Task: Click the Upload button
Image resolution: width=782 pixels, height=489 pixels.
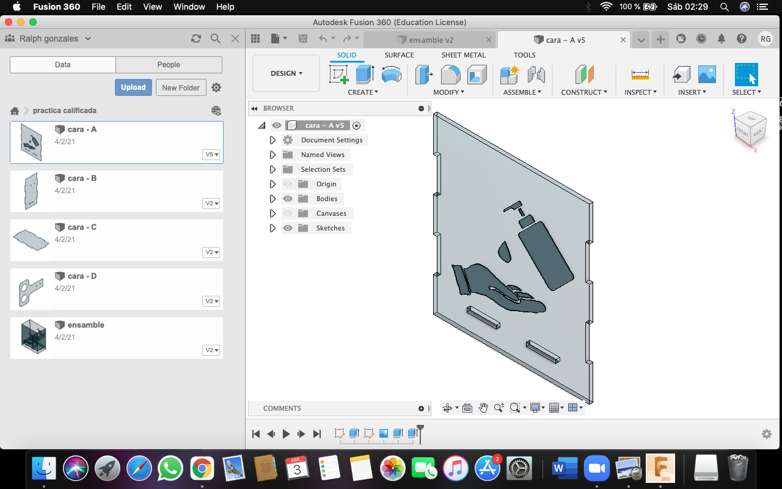Action: click(x=133, y=87)
